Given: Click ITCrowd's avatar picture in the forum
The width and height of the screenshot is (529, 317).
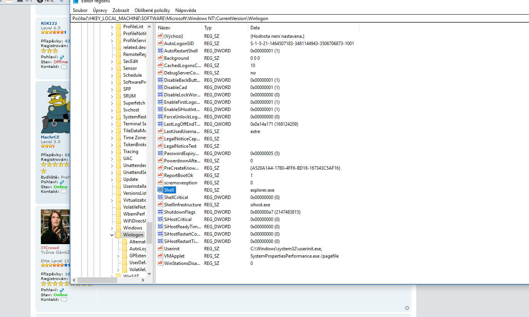Looking at the screenshot, I should 55,227.
